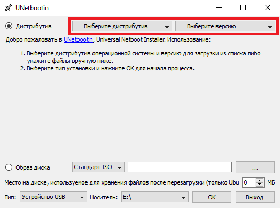
Task: Click the UNetbootin title bar icon
Action: pyautogui.click(x=8, y=8)
